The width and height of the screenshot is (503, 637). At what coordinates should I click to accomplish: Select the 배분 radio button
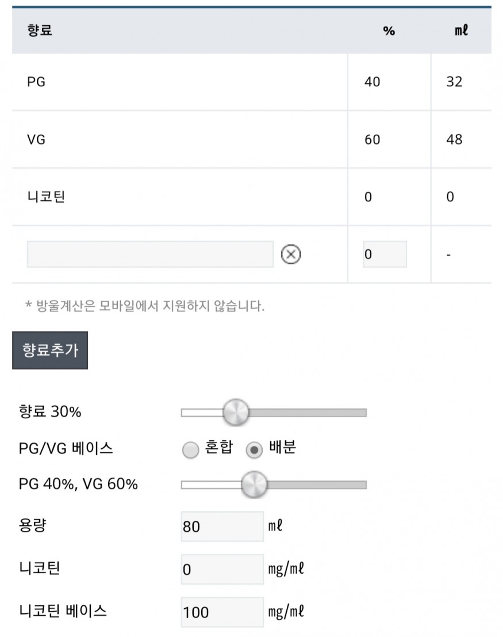pyautogui.click(x=254, y=450)
